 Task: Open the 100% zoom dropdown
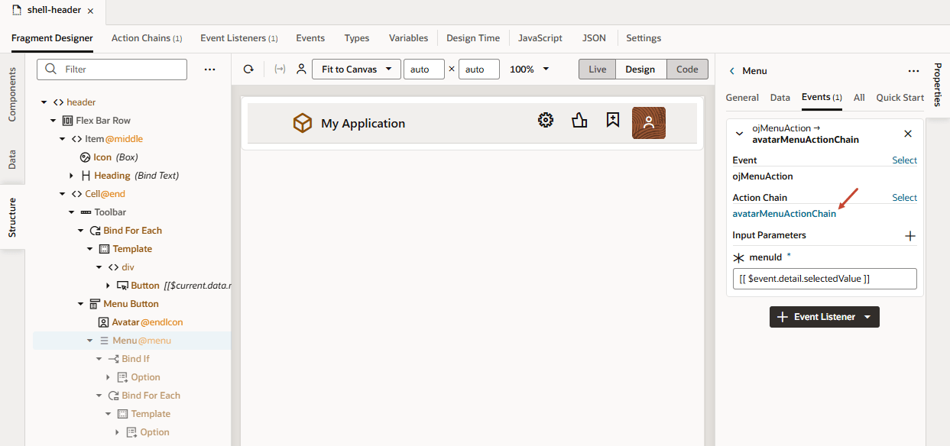tap(527, 69)
